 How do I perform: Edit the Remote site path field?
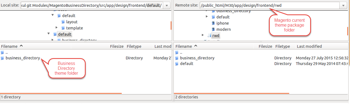pyautogui.click(x=270, y=5)
